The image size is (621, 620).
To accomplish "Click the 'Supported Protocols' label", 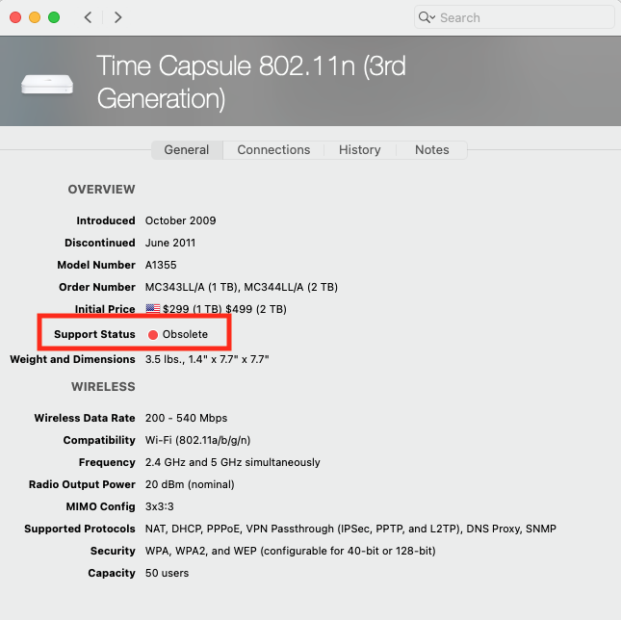I will click(x=80, y=529).
